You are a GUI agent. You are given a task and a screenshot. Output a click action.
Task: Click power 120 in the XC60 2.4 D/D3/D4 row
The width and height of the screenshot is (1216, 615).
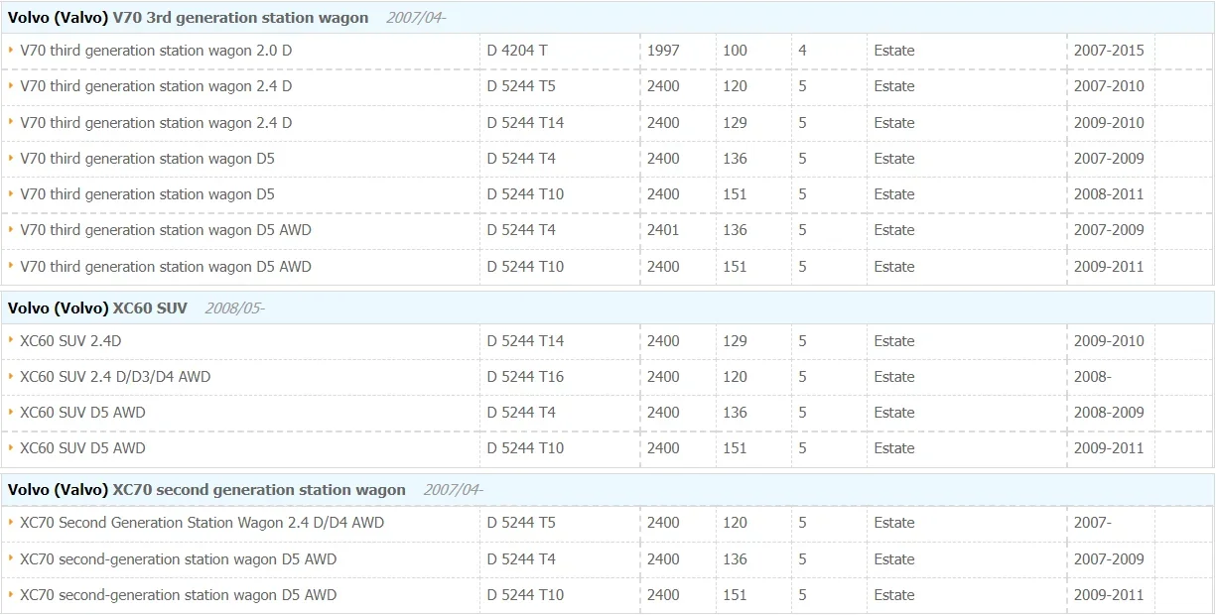pos(736,377)
